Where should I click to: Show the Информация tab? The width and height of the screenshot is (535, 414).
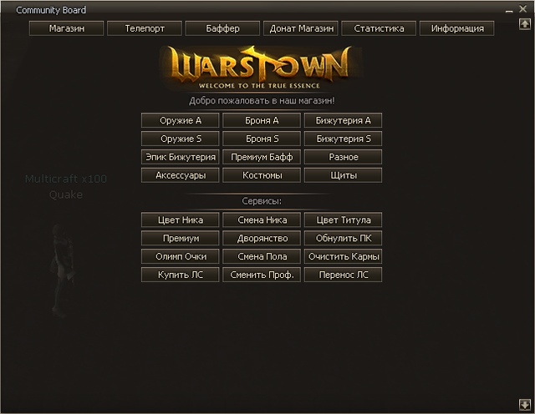coord(457,28)
